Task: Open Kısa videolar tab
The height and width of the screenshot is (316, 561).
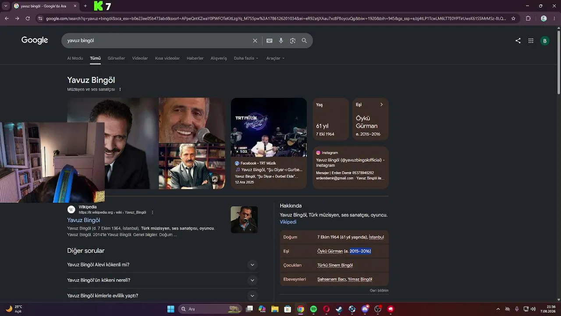Action: [x=167, y=58]
